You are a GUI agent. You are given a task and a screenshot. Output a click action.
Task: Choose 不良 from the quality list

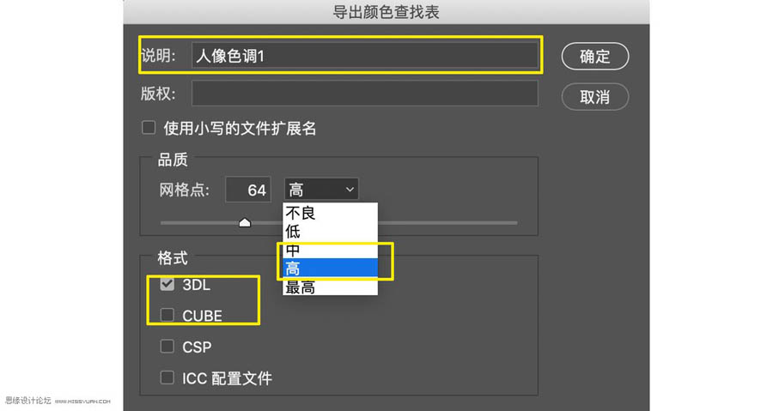pyautogui.click(x=300, y=213)
